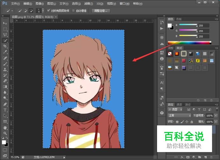Choose New Selection mode in options bar
The width and height of the screenshot is (220, 160).
click(x=20, y=10)
